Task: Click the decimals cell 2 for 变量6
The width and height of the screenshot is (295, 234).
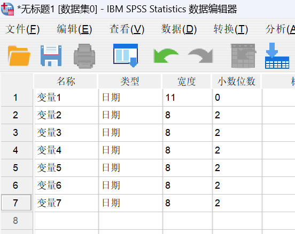Action: [237, 185]
